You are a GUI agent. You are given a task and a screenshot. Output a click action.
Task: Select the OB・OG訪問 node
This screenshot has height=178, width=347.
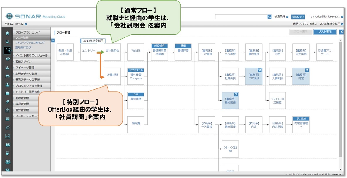(x=230, y=149)
